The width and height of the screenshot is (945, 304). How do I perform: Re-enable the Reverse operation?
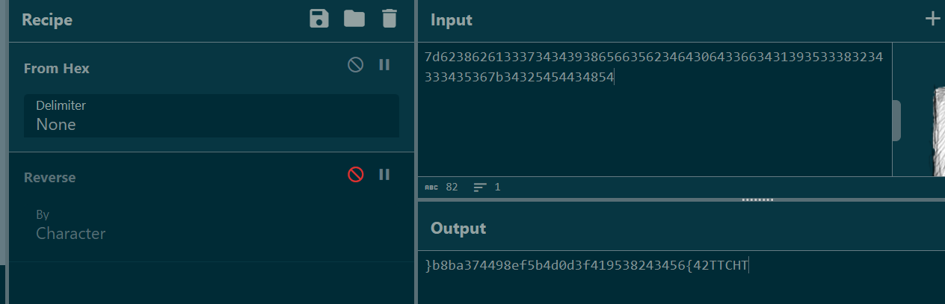click(356, 175)
